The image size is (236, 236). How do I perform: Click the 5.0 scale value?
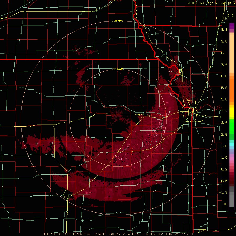[x=224, y=99]
